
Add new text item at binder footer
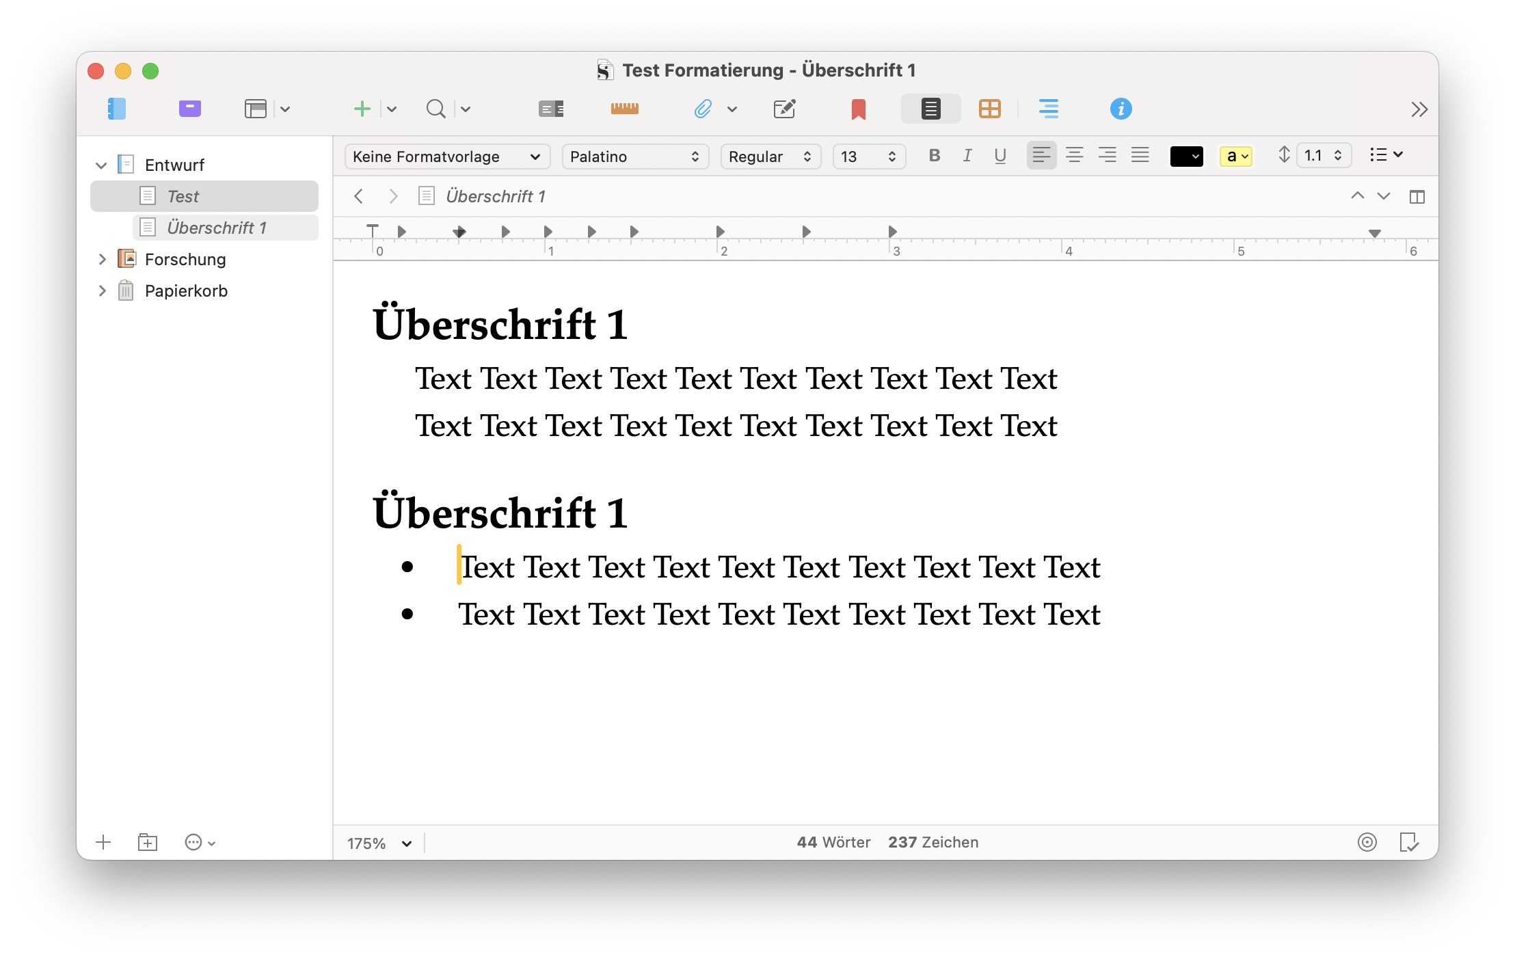(103, 842)
